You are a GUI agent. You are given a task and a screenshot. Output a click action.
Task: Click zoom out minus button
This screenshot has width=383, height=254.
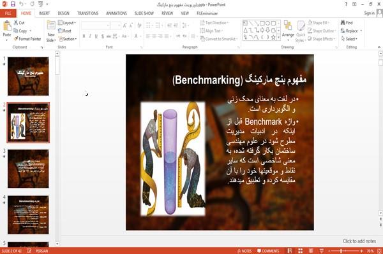[329, 251]
